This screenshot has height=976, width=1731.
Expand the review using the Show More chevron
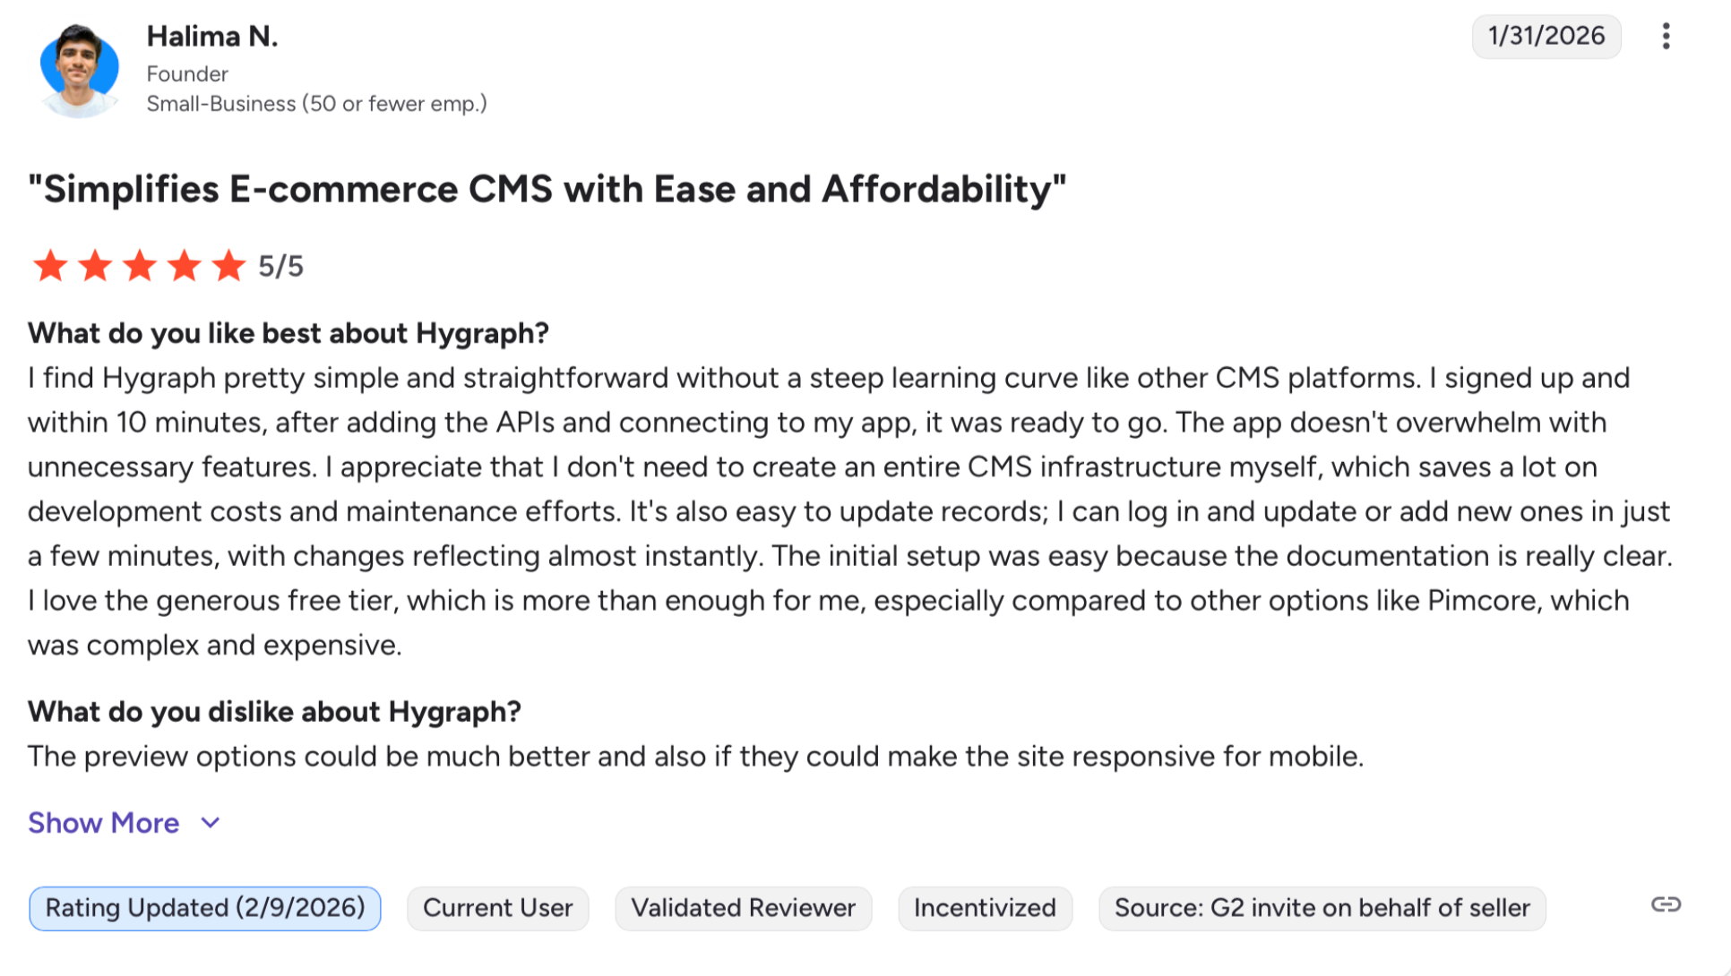[211, 823]
